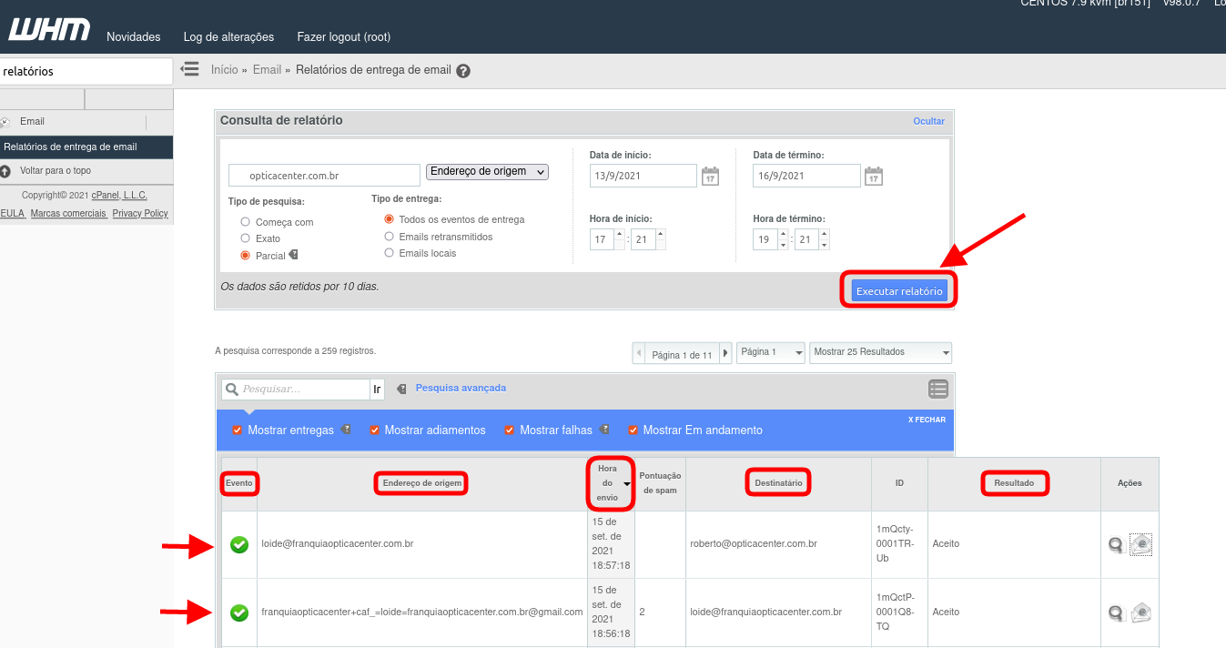The height and width of the screenshot is (648, 1226).
Task: Toggle the sidebar collapse menu icon
Action: 190,69
